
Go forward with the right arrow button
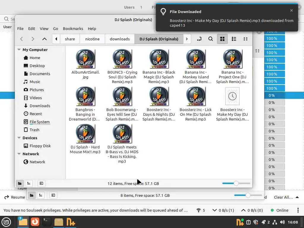point(33,39)
